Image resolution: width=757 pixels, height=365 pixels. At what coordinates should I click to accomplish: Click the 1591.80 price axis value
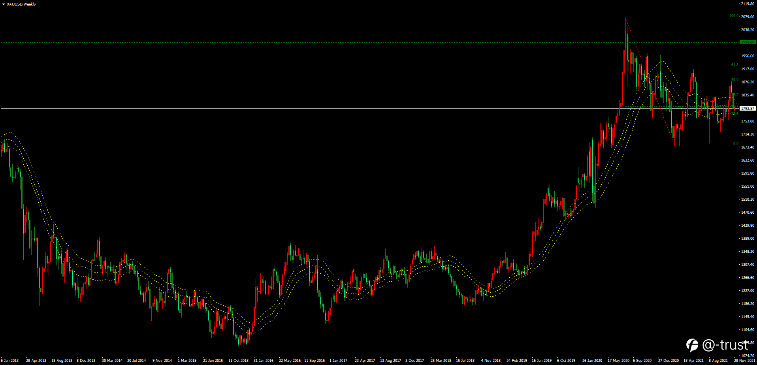click(748, 173)
